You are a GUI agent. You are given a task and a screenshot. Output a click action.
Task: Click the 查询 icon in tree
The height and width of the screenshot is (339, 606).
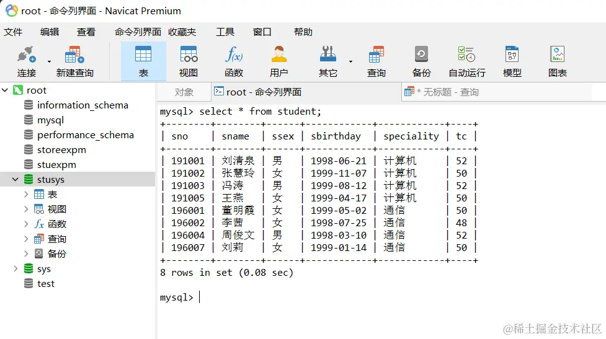click(39, 239)
